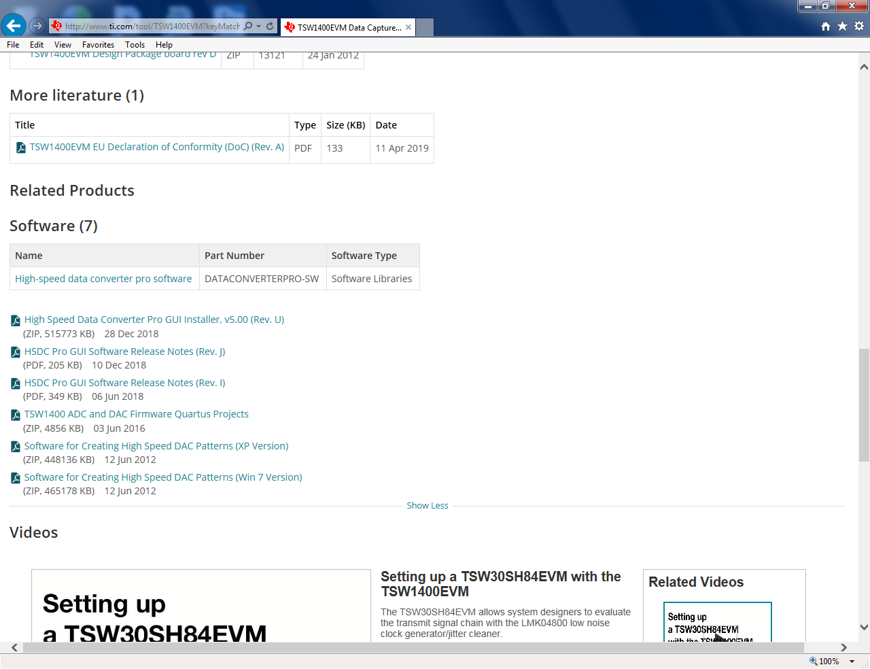Click the Software Libraries cell
The width and height of the screenshot is (870, 669).
pyautogui.click(x=372, y=279)
